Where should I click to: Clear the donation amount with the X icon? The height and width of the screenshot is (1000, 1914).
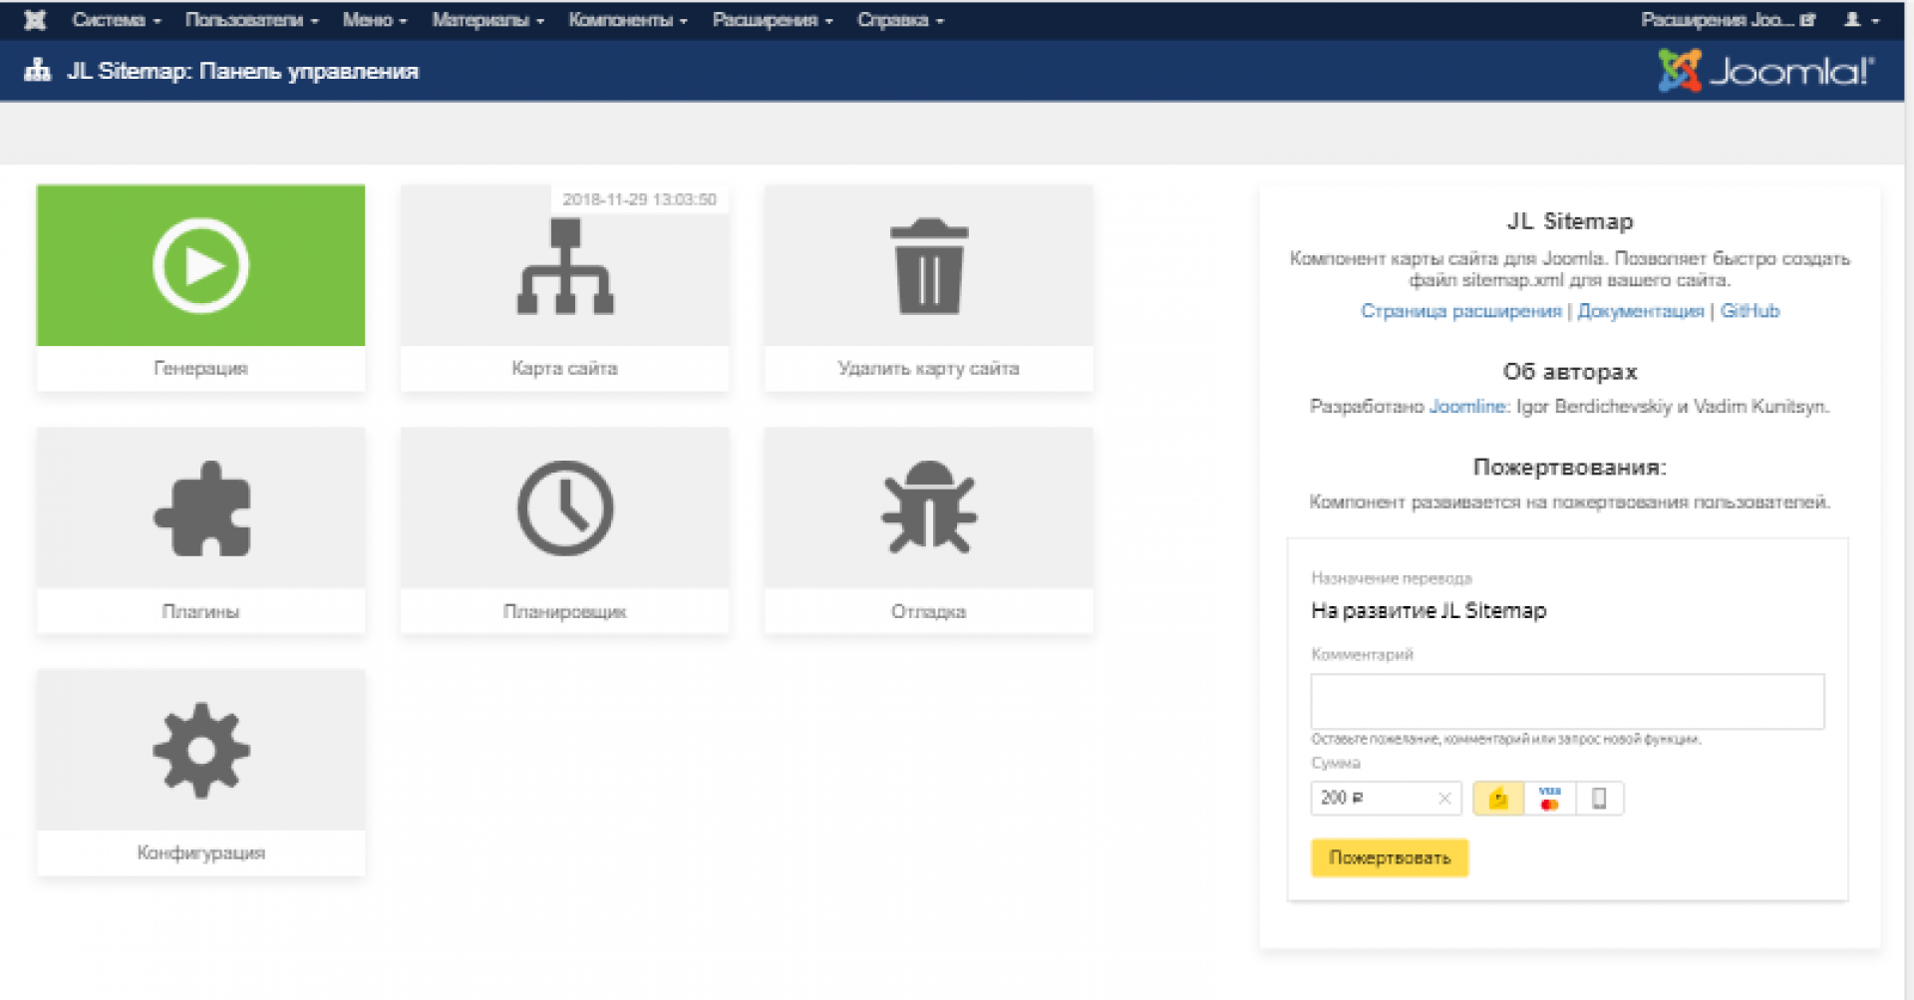1444,799
